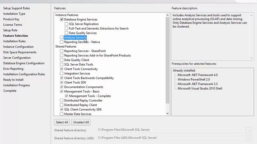This screenshot has height=144, width=257.
Task: Enable Reporting Services - Native checkbox
Action: coord(61,42)
